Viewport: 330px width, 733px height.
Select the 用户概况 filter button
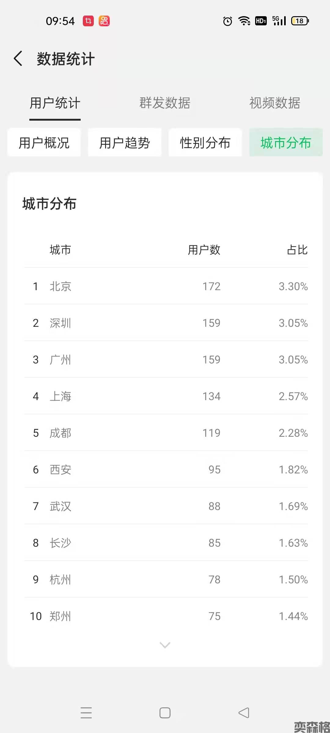coord(44,143)
